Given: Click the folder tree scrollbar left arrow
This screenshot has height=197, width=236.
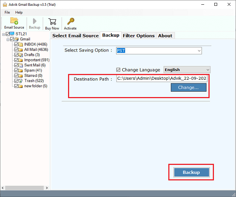Looking at the screenshot, I should coord(3,188).
